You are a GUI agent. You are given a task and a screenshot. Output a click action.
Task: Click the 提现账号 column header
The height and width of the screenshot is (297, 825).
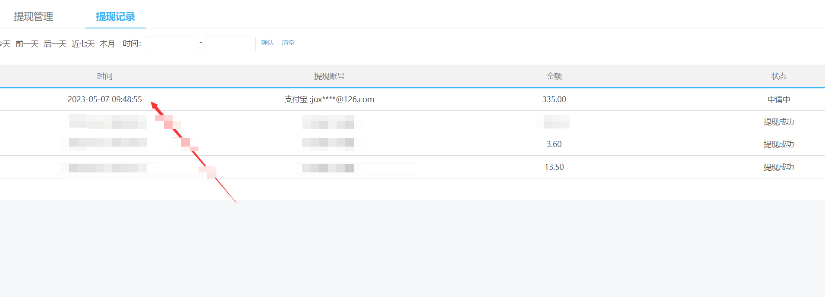coord(329,76)
